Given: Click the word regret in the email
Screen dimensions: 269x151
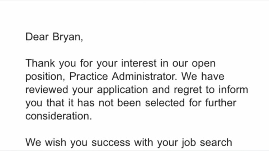Looking at the screenshot, I should tap(188, 90).
